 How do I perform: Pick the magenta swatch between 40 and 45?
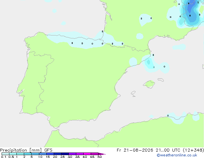point(87,154)
